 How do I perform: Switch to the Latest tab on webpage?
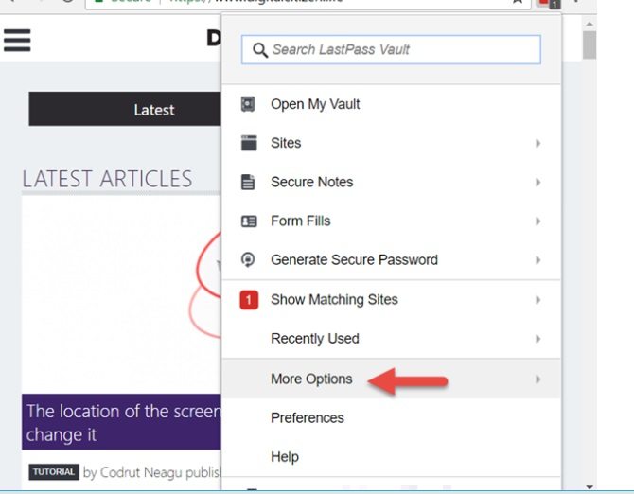(125, 109)
